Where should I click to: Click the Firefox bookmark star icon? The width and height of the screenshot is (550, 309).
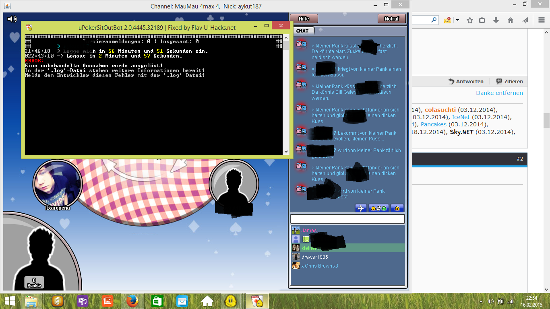(469, 20)
